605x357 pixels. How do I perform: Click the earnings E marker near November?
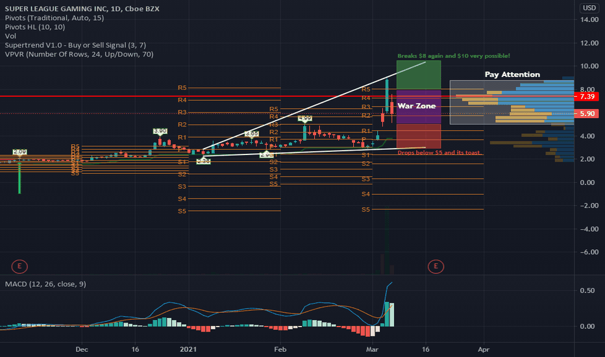[19, 266]
